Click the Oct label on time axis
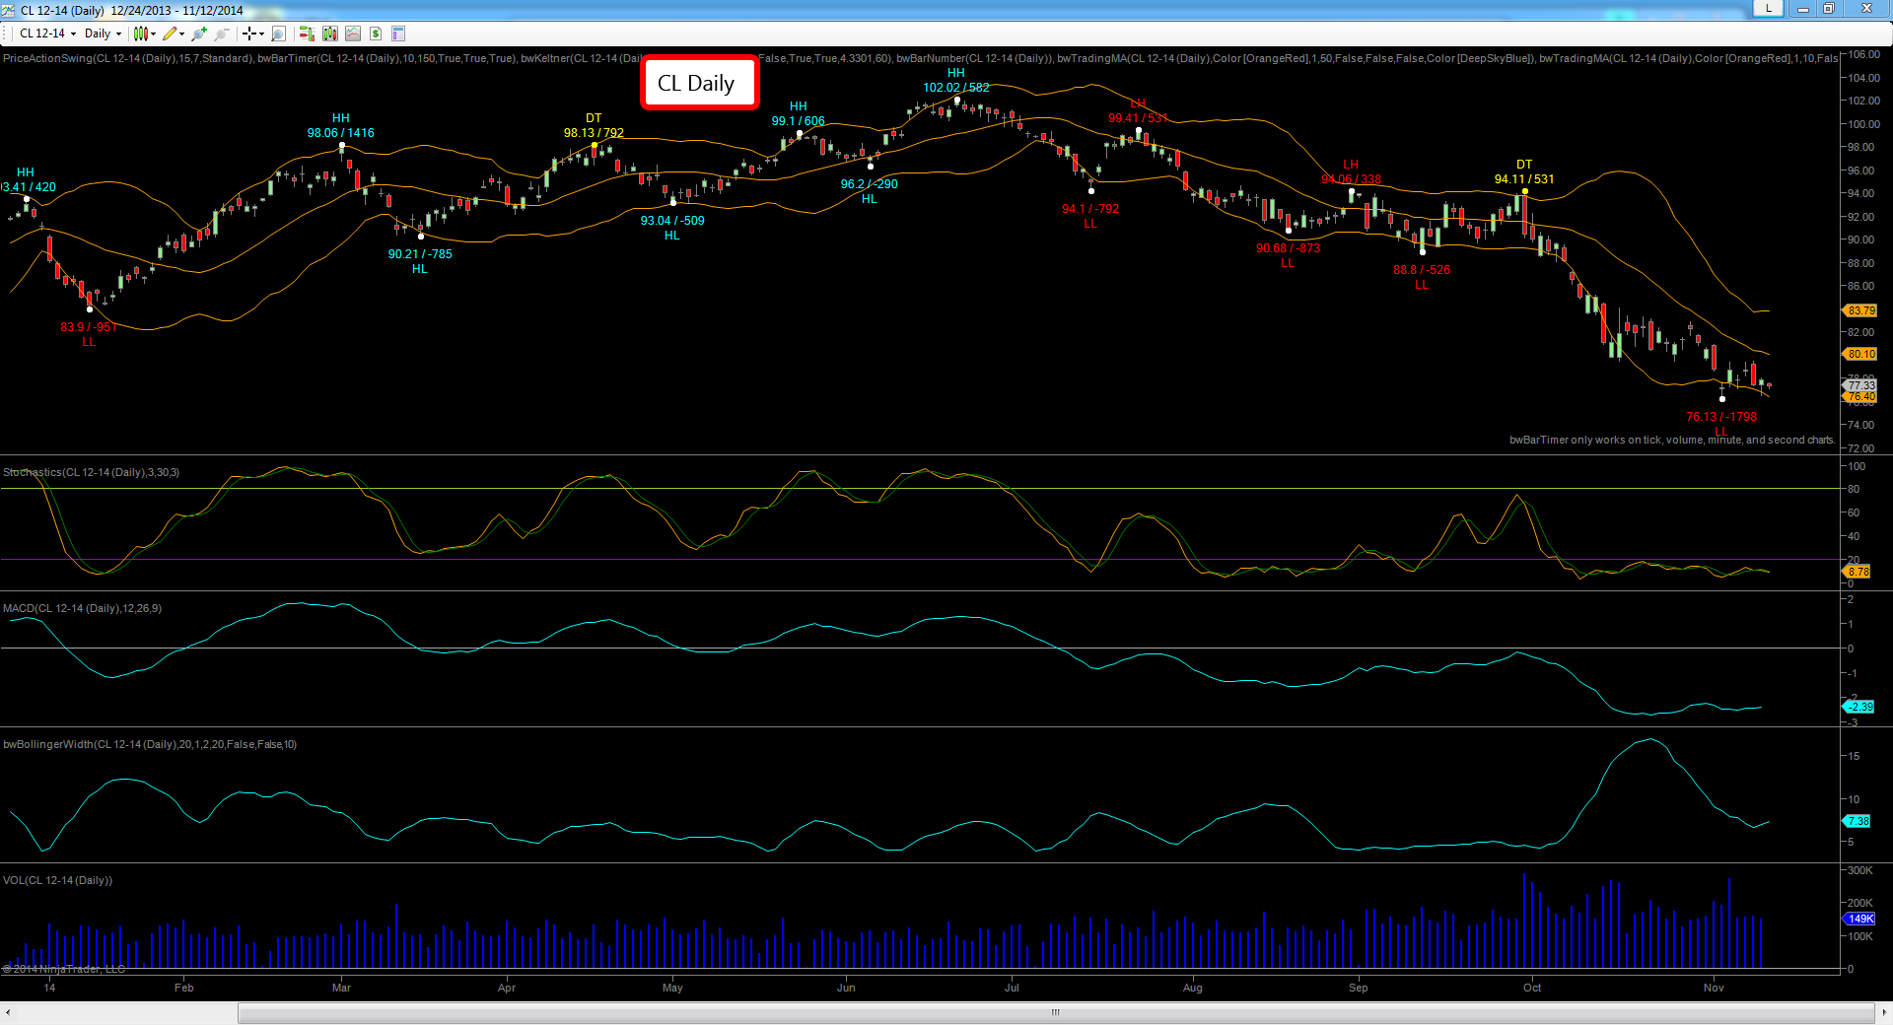Screen dimensions: 1893x1025 click(x=1532, y=988)
